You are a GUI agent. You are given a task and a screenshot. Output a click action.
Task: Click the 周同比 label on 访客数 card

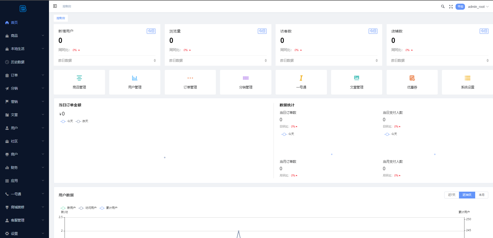point(286,50)
